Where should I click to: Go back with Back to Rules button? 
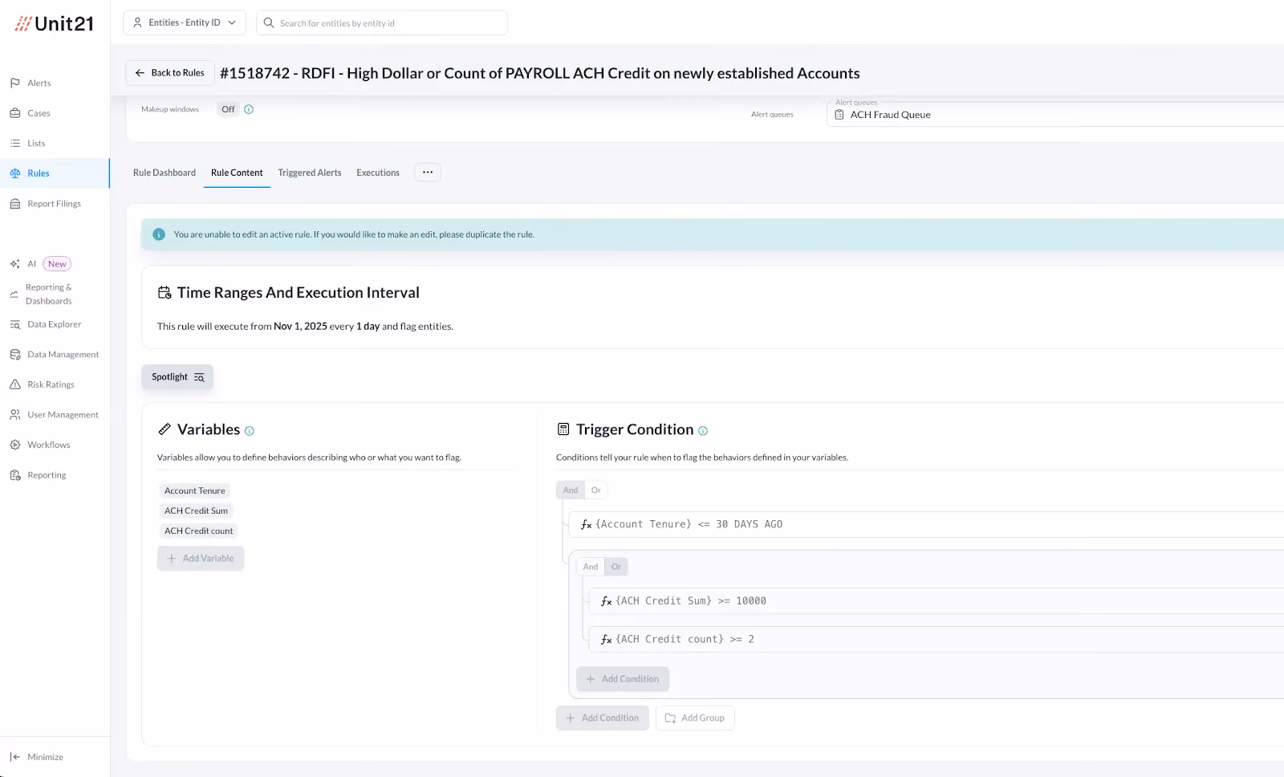[x=170, y=73]
